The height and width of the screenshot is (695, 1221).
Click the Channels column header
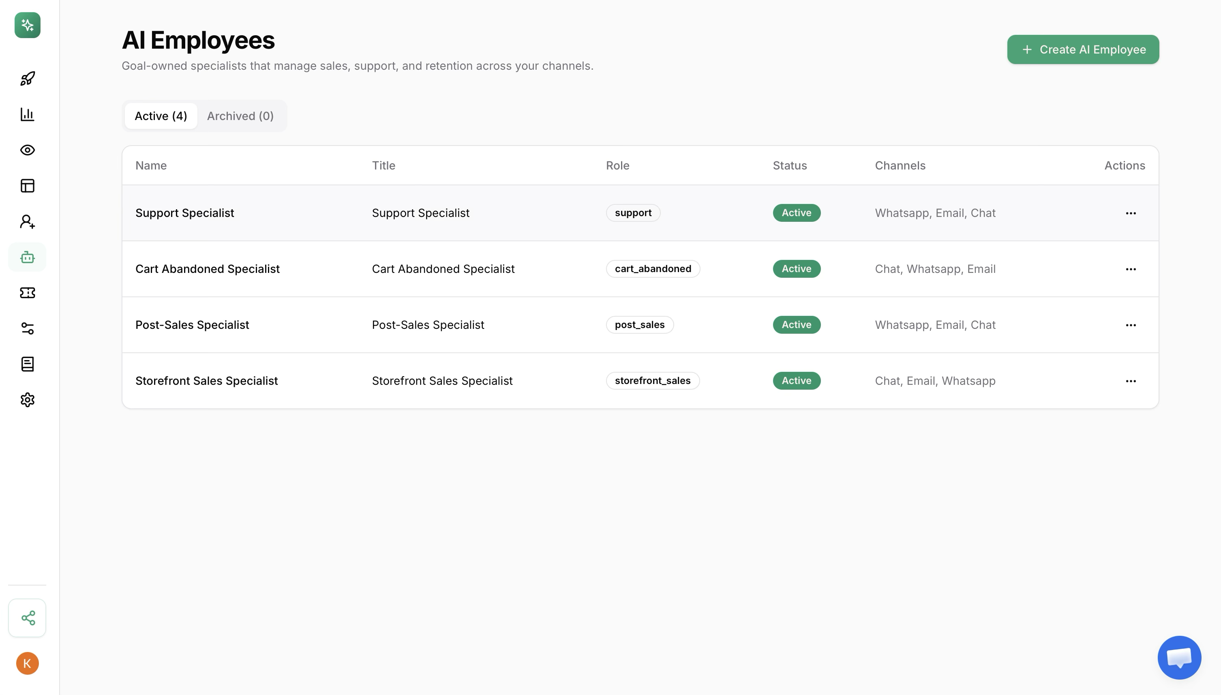click(900, 165)
